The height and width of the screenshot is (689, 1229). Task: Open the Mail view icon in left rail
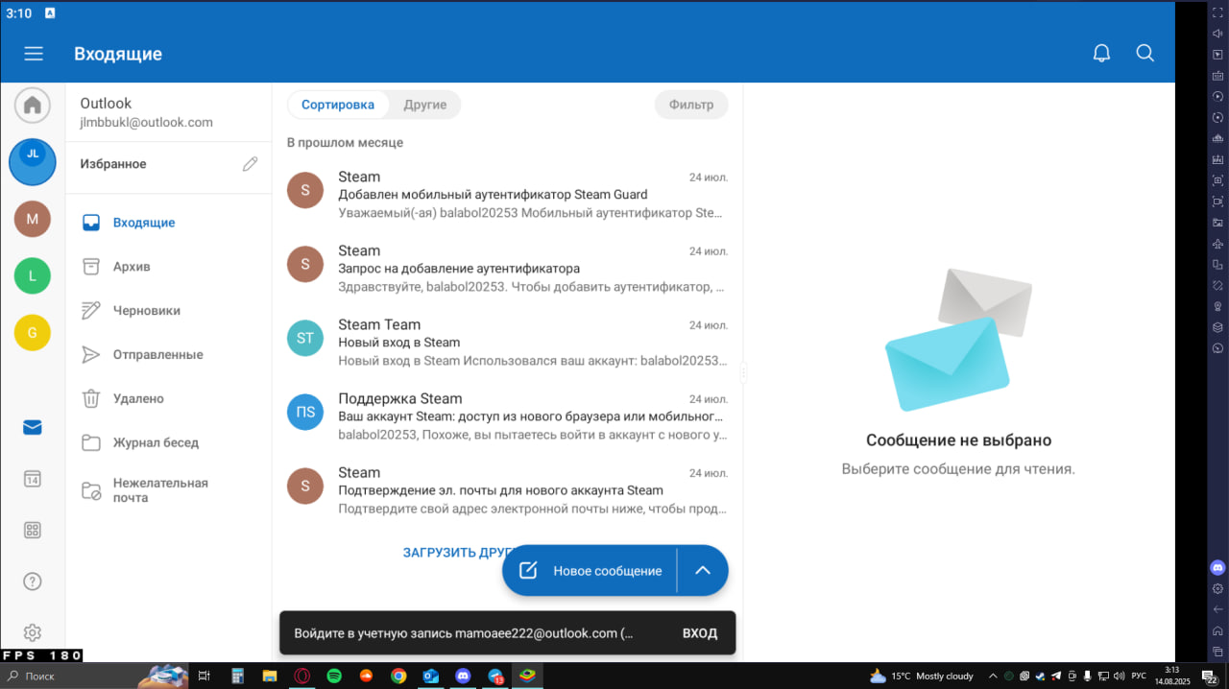click(33, 428)
